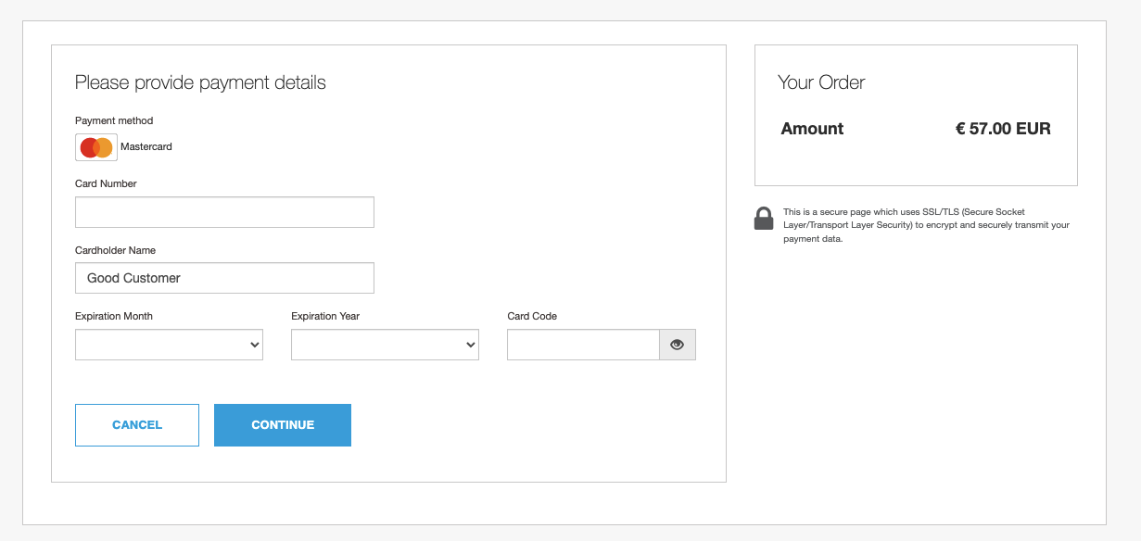Image resolution: width=1141 pixels, height=541 pixels.
Task: Click the Cardholder Name field with Good Customer
Action: point(224,278)
